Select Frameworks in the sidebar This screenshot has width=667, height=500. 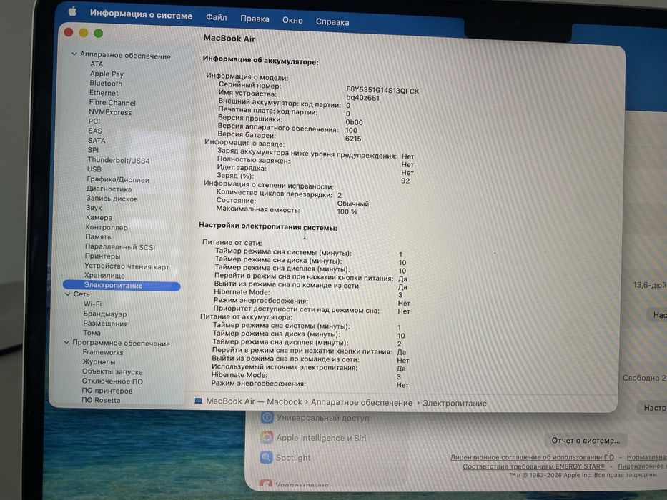103,352
